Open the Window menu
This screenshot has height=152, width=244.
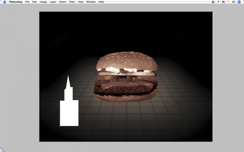91,2
